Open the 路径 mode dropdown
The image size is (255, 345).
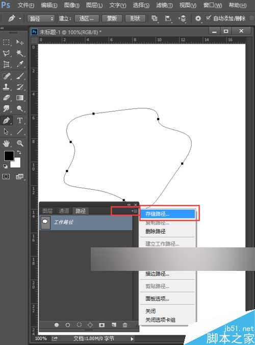coord(41,18)
